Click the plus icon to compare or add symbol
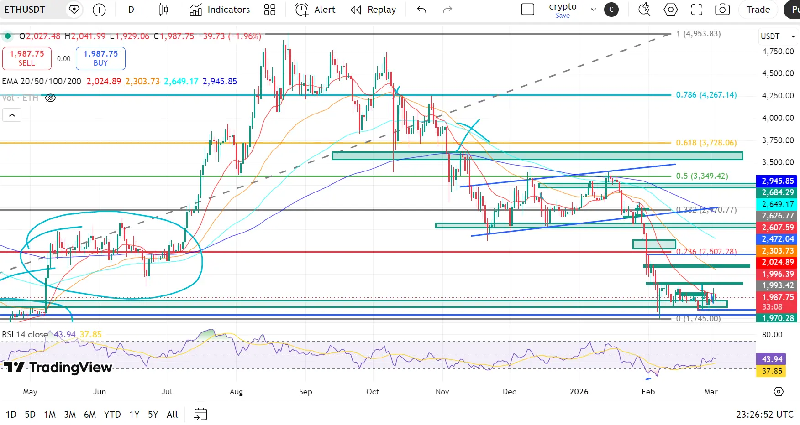The height and width of the screenshot is (425, 800). [99, 10]
